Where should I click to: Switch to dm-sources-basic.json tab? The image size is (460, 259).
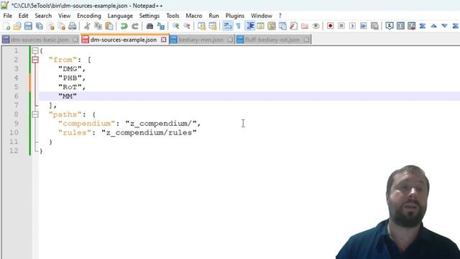(x=40, y=40)
